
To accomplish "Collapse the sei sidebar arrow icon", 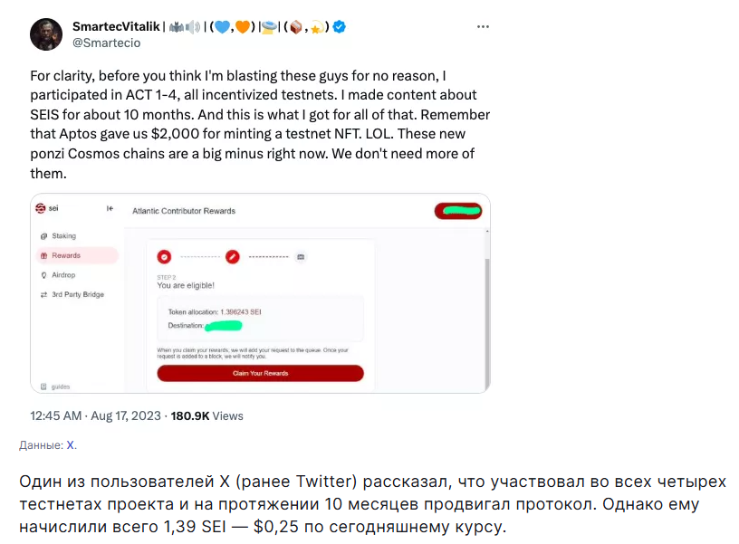I will (x=110, y=209).
